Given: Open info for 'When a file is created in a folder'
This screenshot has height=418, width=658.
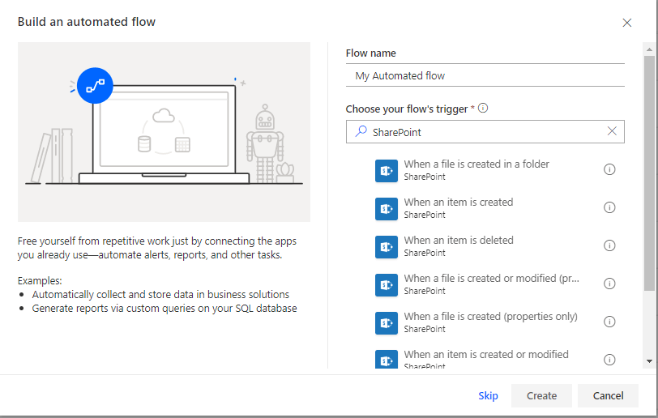Looking at the screenshot, I should pyautogui.click(x=609, y=169).
